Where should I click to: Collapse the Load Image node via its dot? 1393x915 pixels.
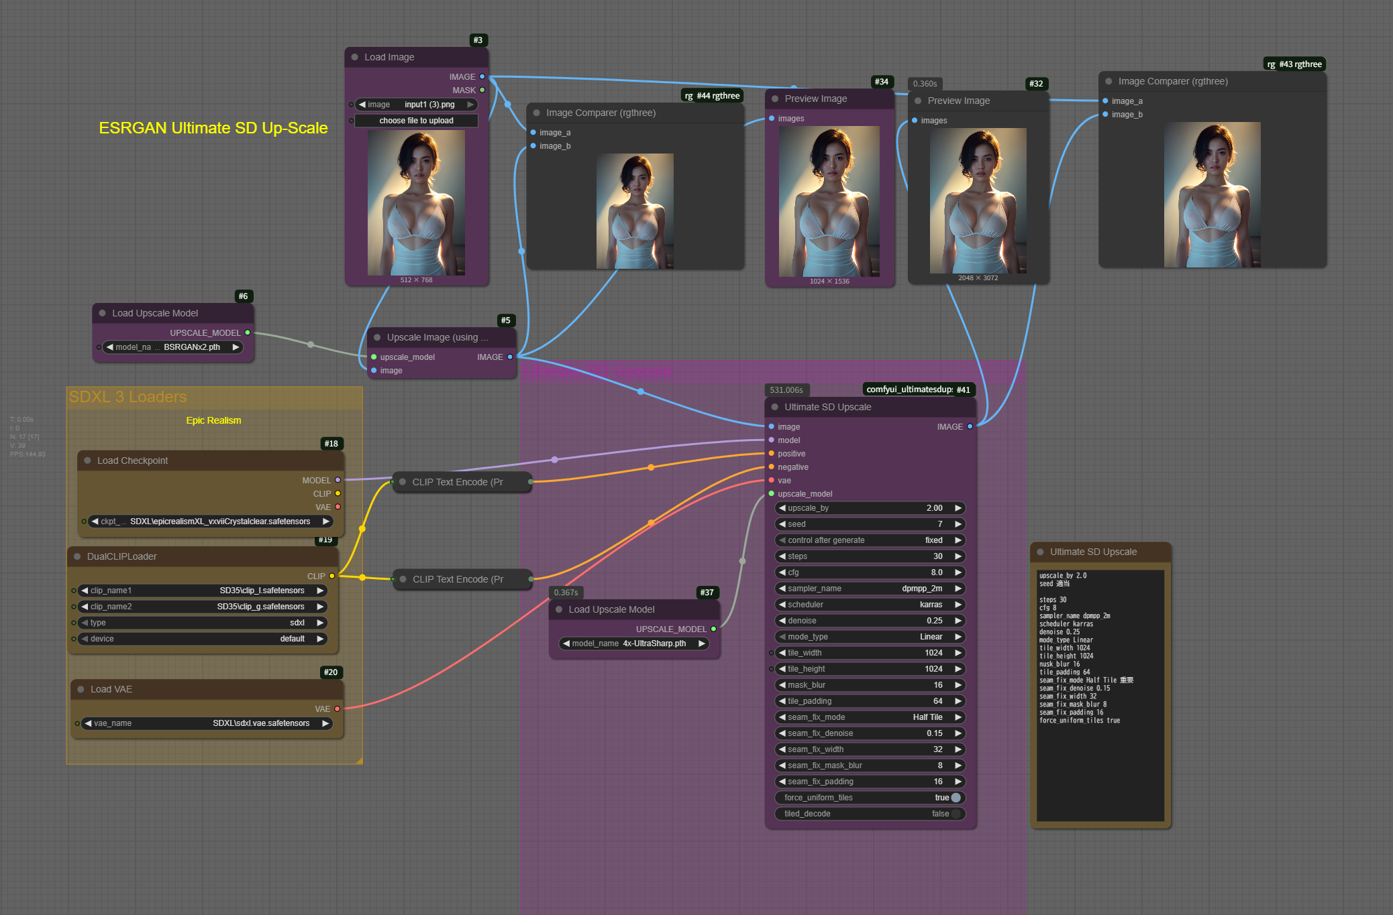354,57
